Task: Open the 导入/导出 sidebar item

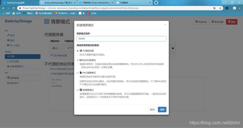Action: [x=13, y=45]
